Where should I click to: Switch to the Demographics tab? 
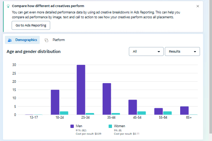(x=22, y=40)
